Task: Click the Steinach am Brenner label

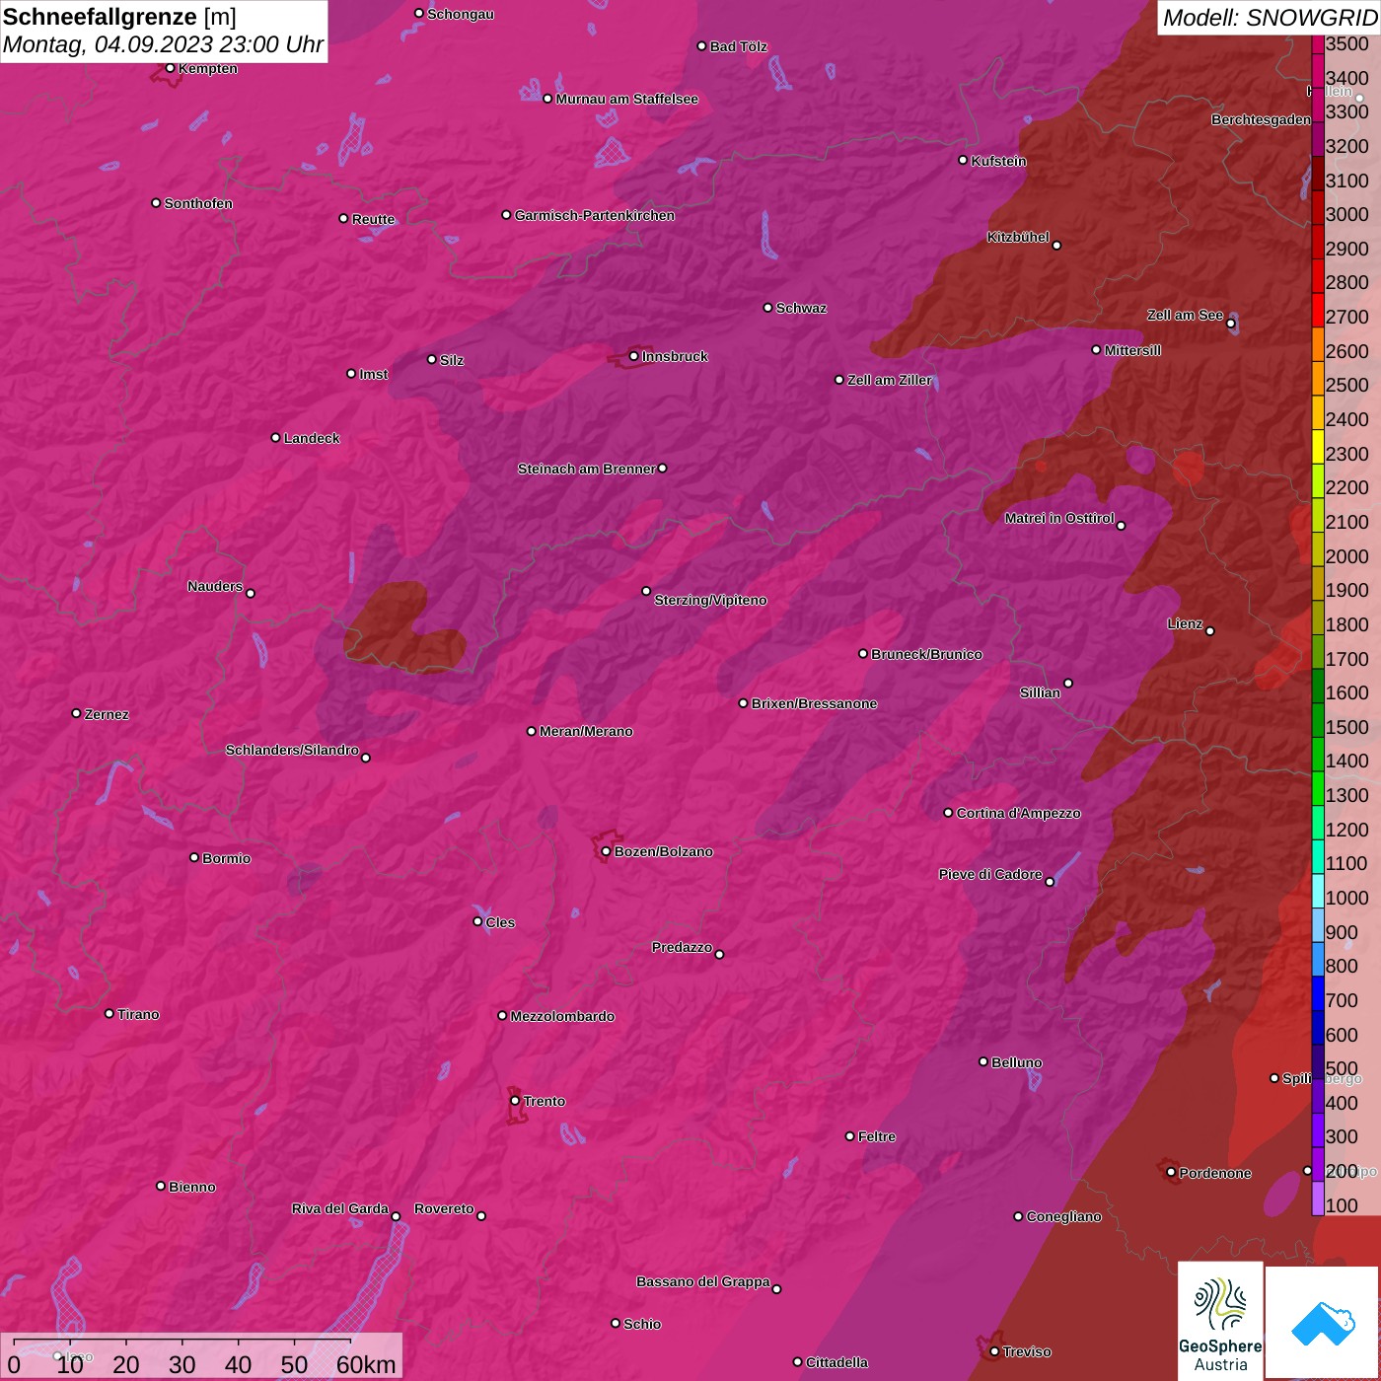Action: tap(586, 469)
